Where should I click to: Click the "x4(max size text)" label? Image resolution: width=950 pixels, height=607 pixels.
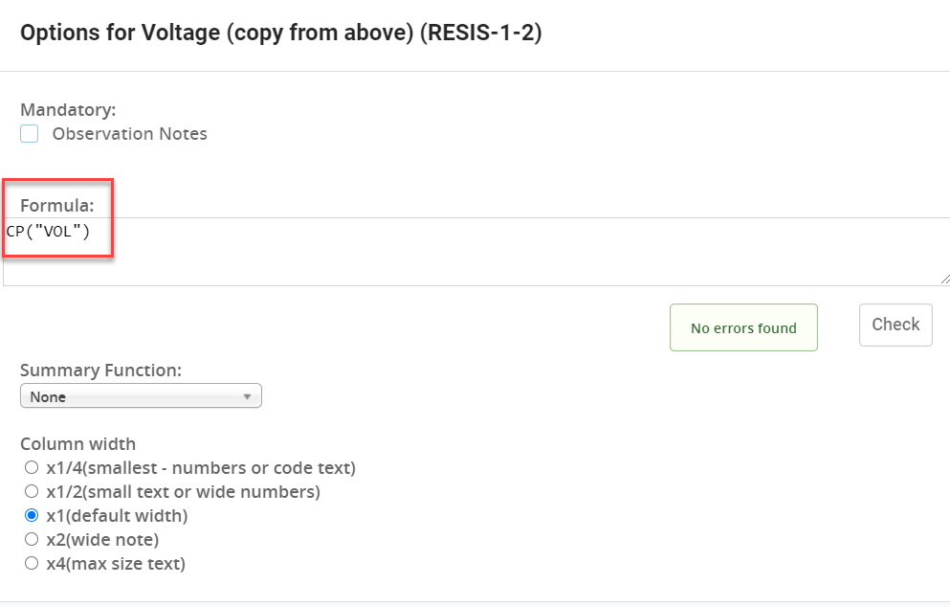click(116, 564)
